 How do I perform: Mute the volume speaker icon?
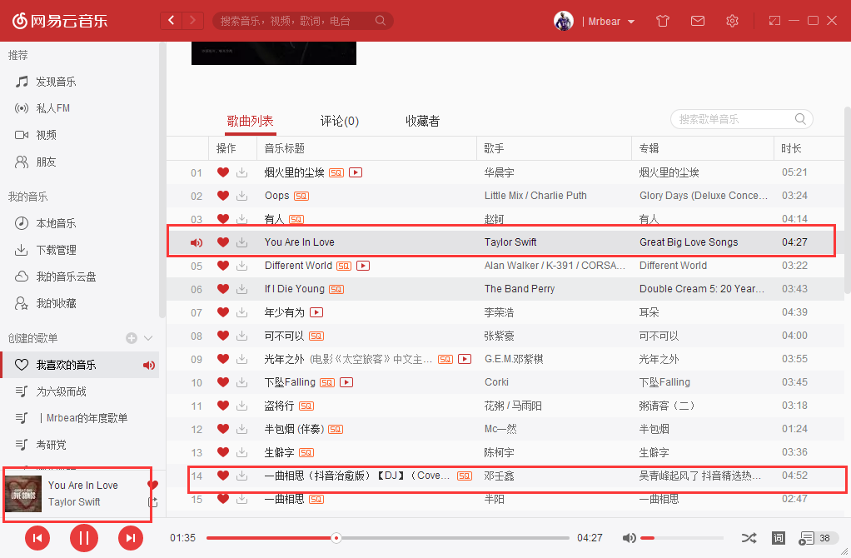(x=630, y=538)
